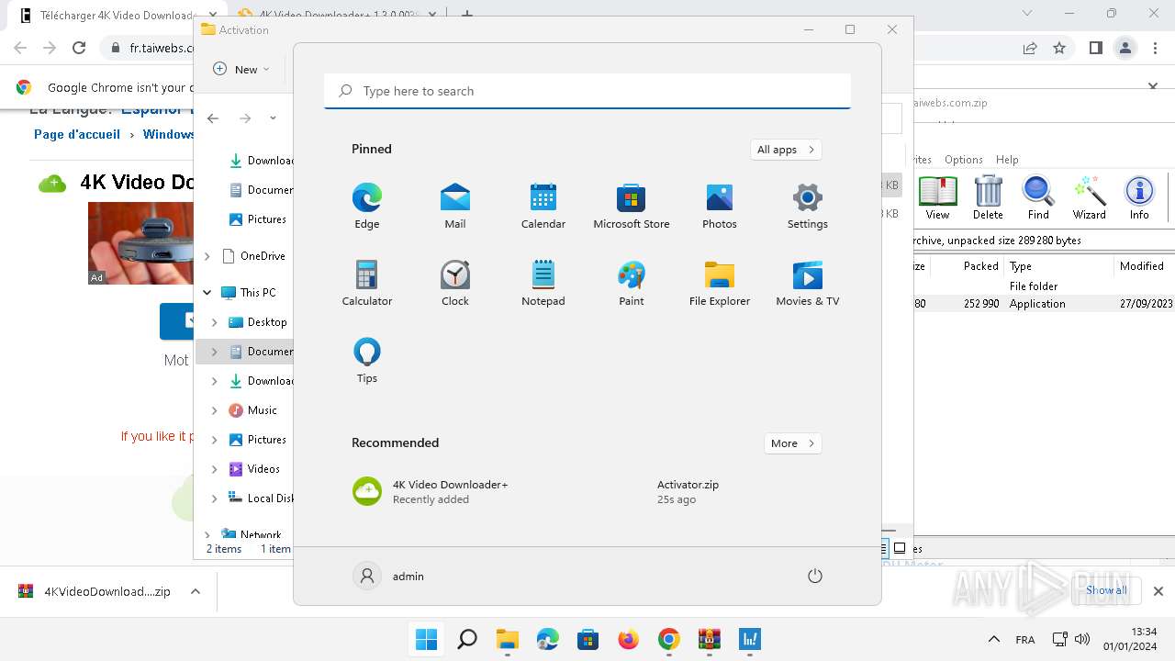
Task: Open Edge from the Start menu pinned apps
Action: pyautogui.click(x=366, y=206)
